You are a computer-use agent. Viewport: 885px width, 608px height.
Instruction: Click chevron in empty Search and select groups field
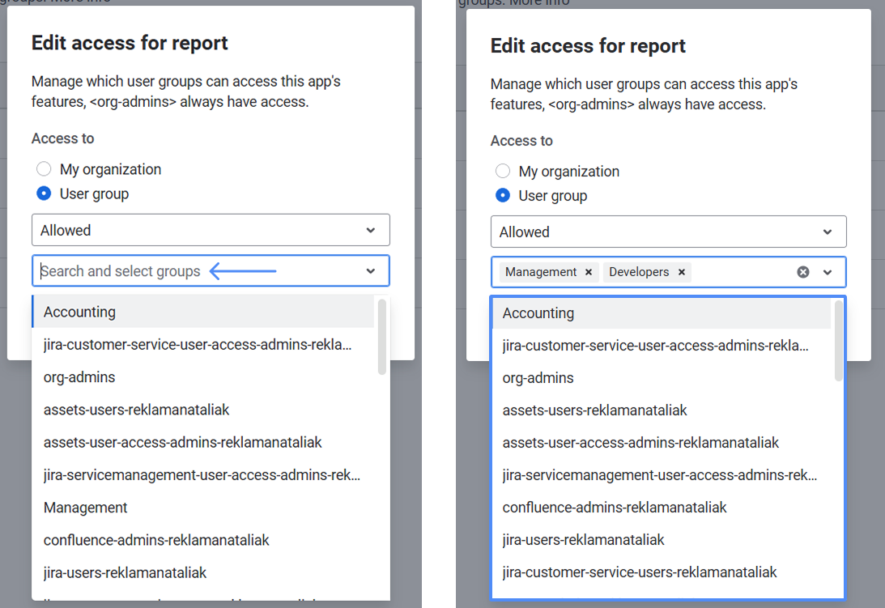(370, 271)
